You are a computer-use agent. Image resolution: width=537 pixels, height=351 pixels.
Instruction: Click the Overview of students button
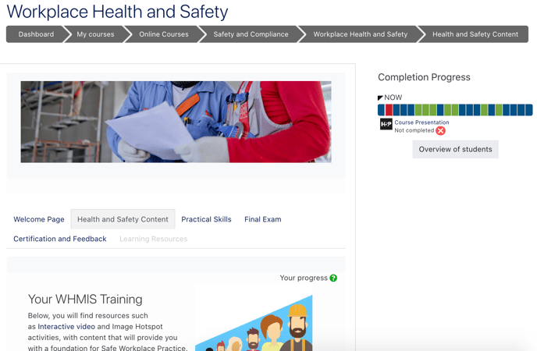point(455,149)
